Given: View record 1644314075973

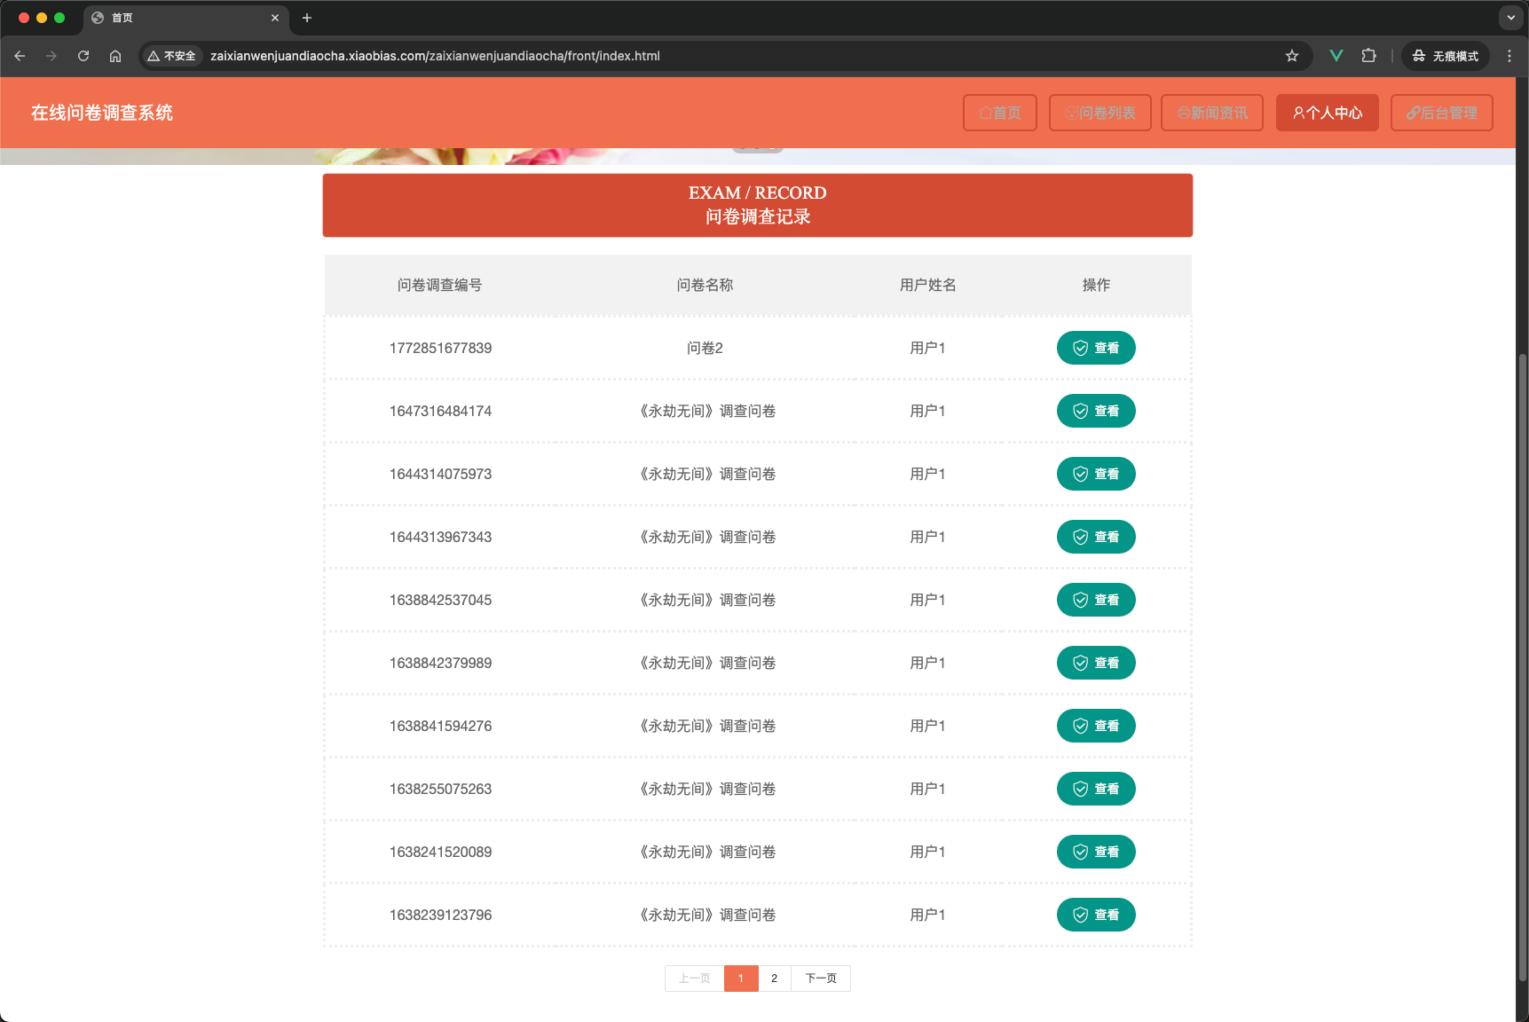Looking at the screenshot, I should pos(1096,474).
